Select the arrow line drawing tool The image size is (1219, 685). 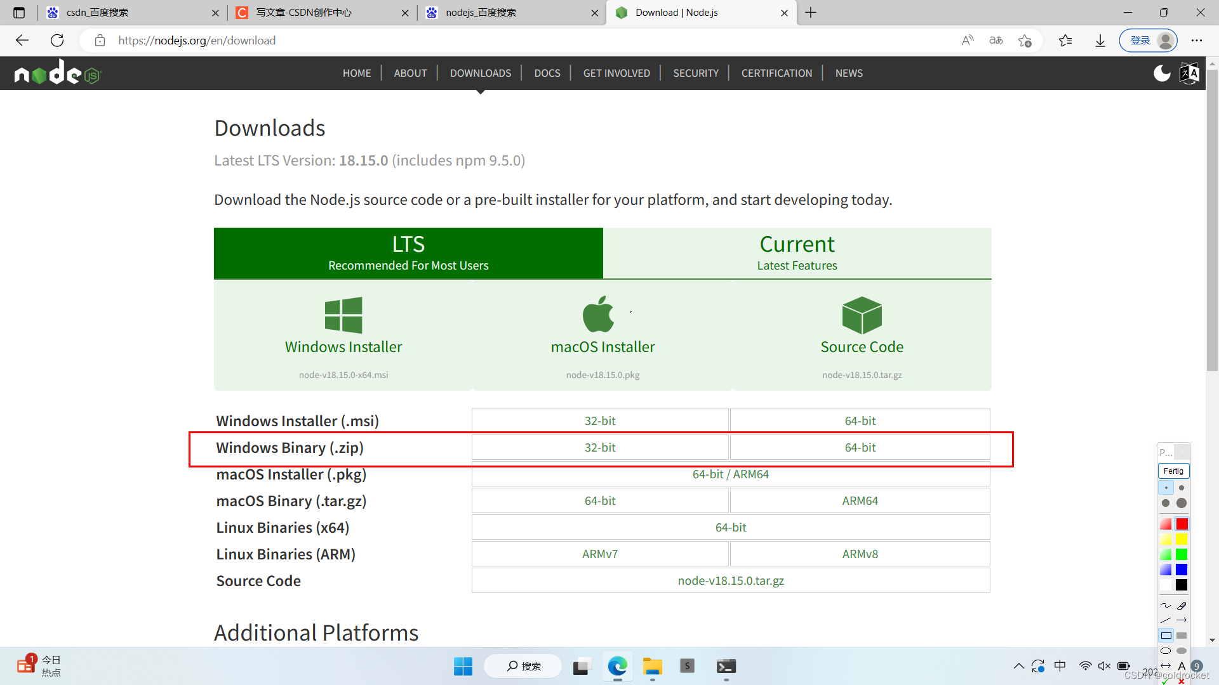[x=1182, y=620]
